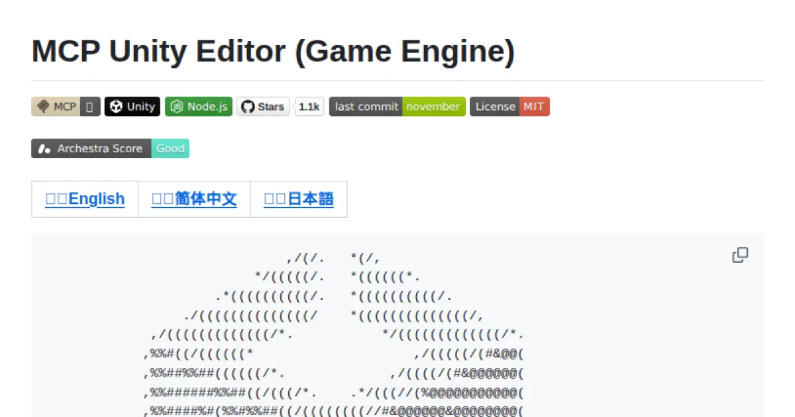This screenshot has height=417, width=795.
Task: Click the Good score indicator
Action: 170,148
